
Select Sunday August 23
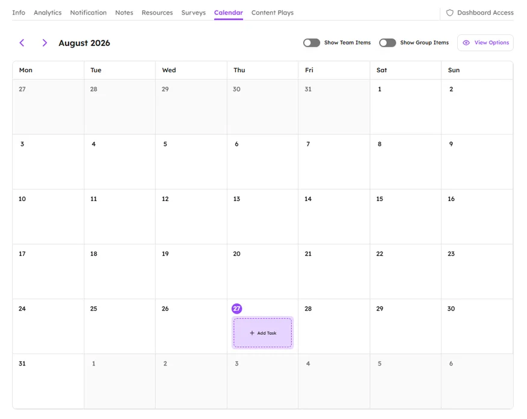(x=477, y=272)
